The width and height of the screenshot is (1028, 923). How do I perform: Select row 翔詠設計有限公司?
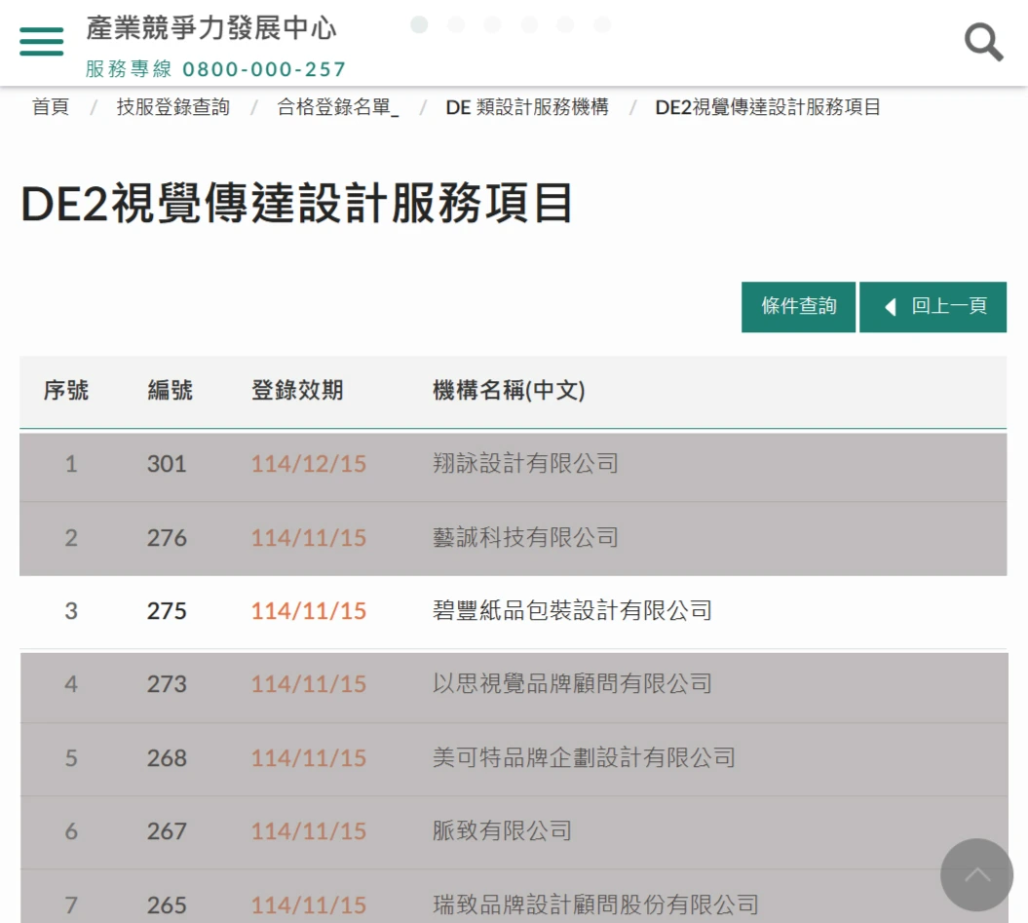[x=525, y=464]
